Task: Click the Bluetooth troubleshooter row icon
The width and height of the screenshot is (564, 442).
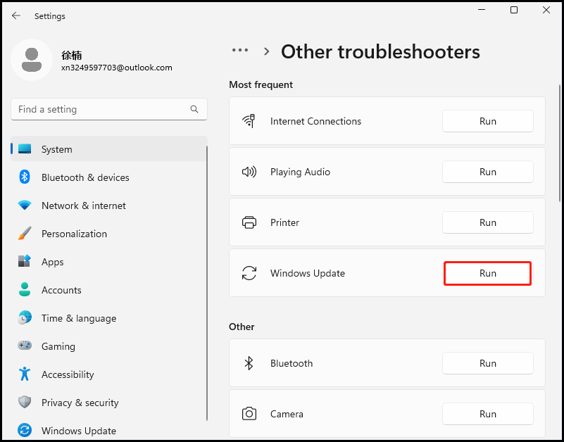Action: click(x=249, y=363)
